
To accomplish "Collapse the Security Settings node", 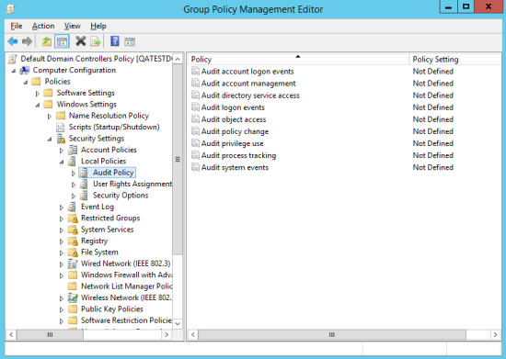I will coord(50,140).
